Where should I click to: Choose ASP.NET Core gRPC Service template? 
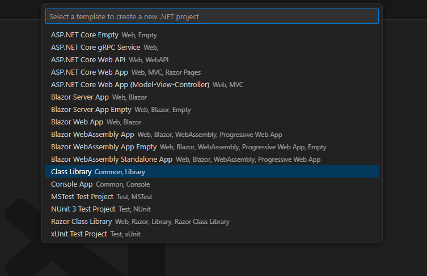212,48
